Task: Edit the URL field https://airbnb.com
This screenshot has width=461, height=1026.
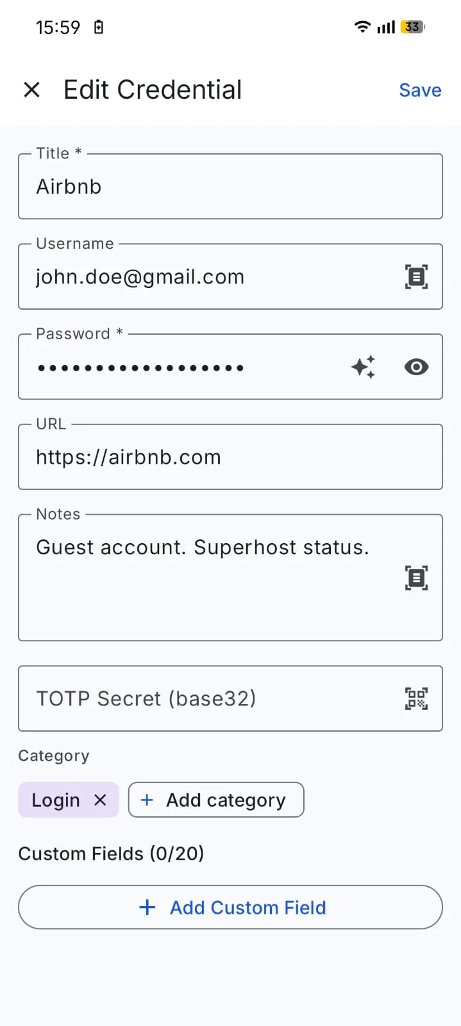Action: point(230,457)
